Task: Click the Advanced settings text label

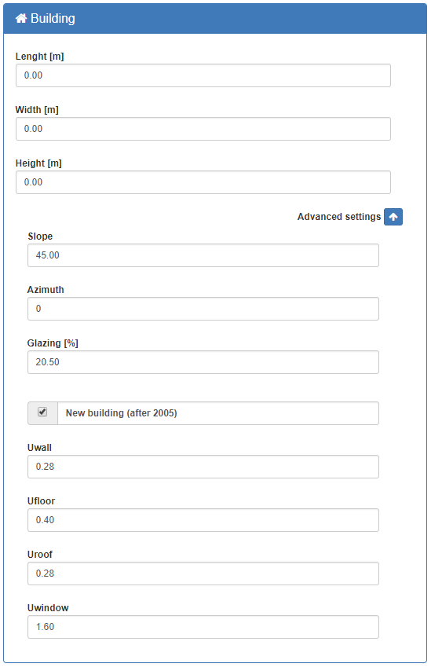Action: pos(339,217)
